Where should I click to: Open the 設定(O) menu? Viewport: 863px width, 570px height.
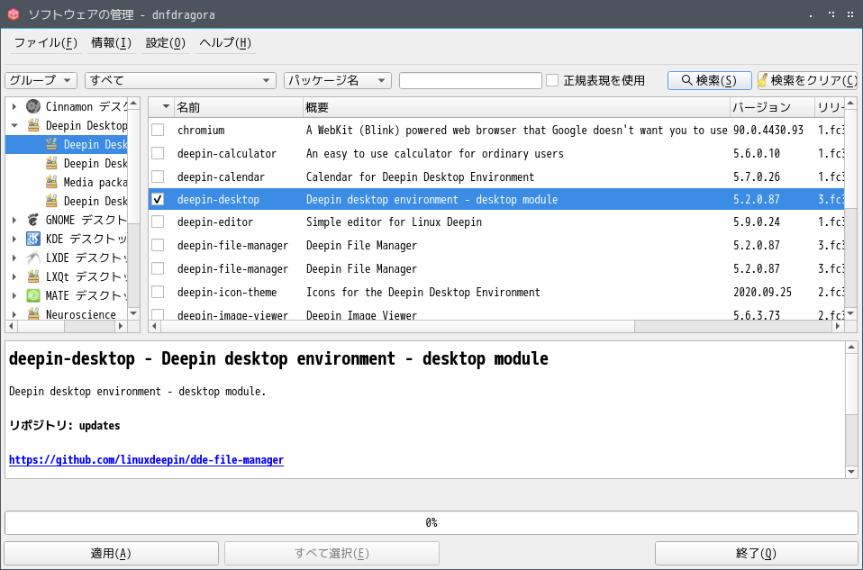(x=165, y=43)
